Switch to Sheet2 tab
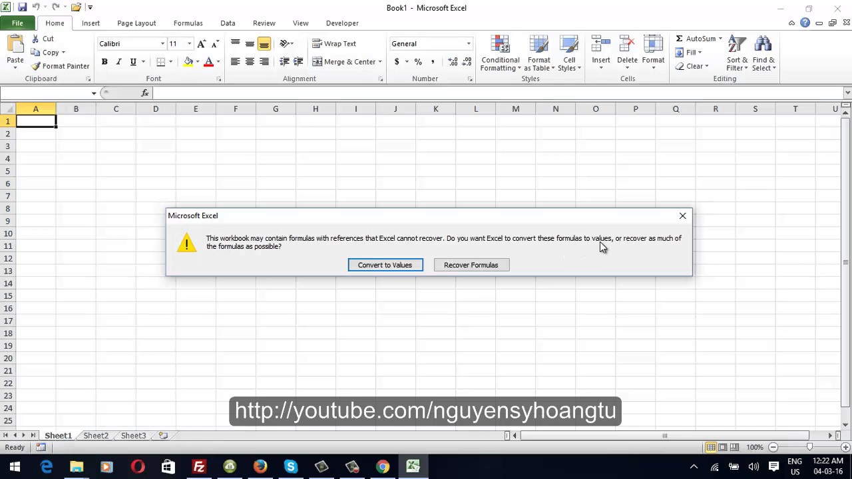852x479 pixels. tap(96, 436)
